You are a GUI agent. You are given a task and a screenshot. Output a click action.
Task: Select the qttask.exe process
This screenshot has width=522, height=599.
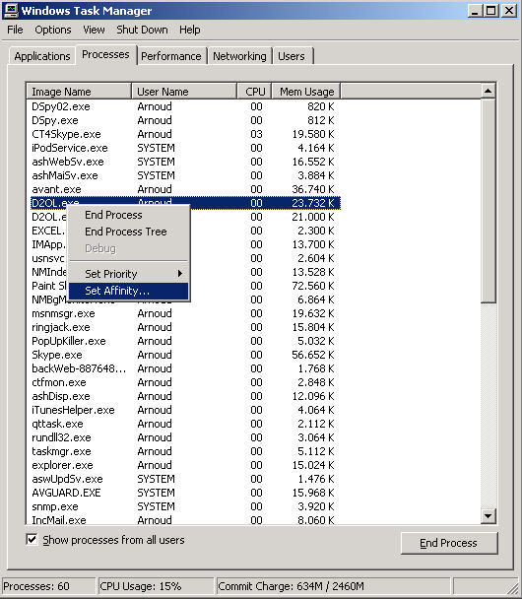[x=183, y=424]
